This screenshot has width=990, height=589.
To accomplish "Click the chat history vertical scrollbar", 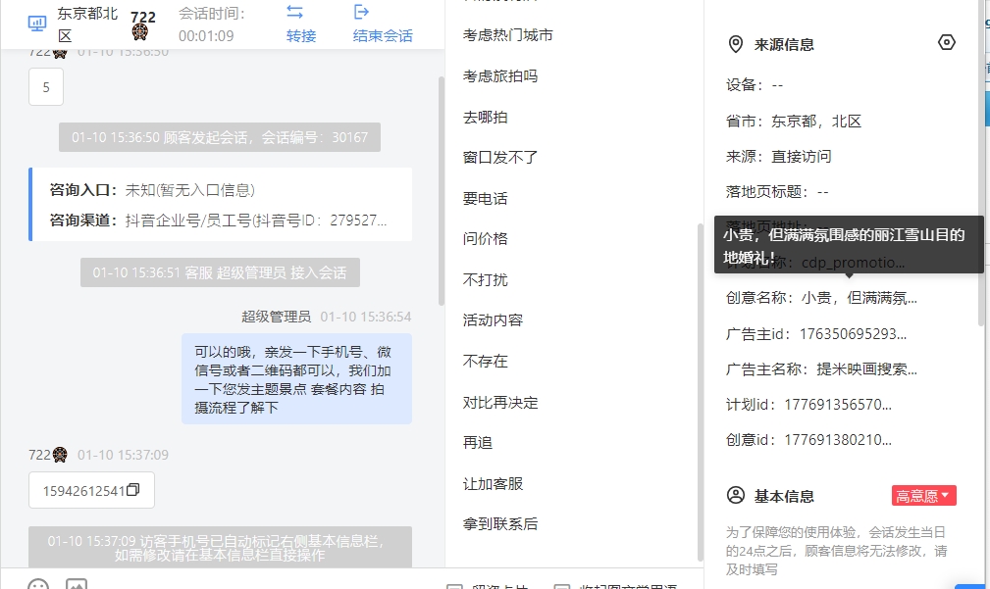I will coord(441,190).
